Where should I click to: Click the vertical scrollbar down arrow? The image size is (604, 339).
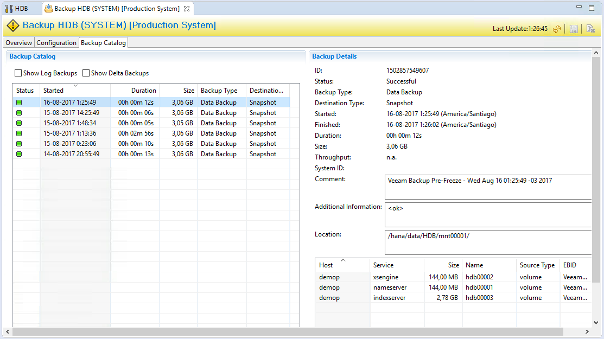596,323
